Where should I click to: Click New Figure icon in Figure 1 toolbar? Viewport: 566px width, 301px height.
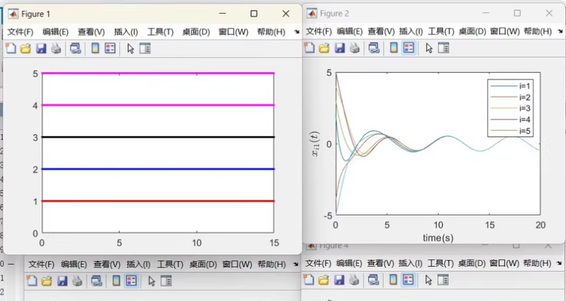point(11,48)
